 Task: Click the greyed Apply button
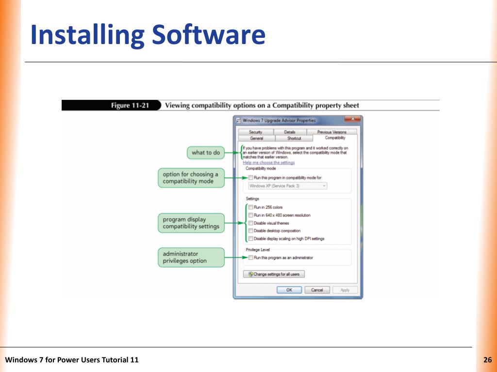coord(345,290)
